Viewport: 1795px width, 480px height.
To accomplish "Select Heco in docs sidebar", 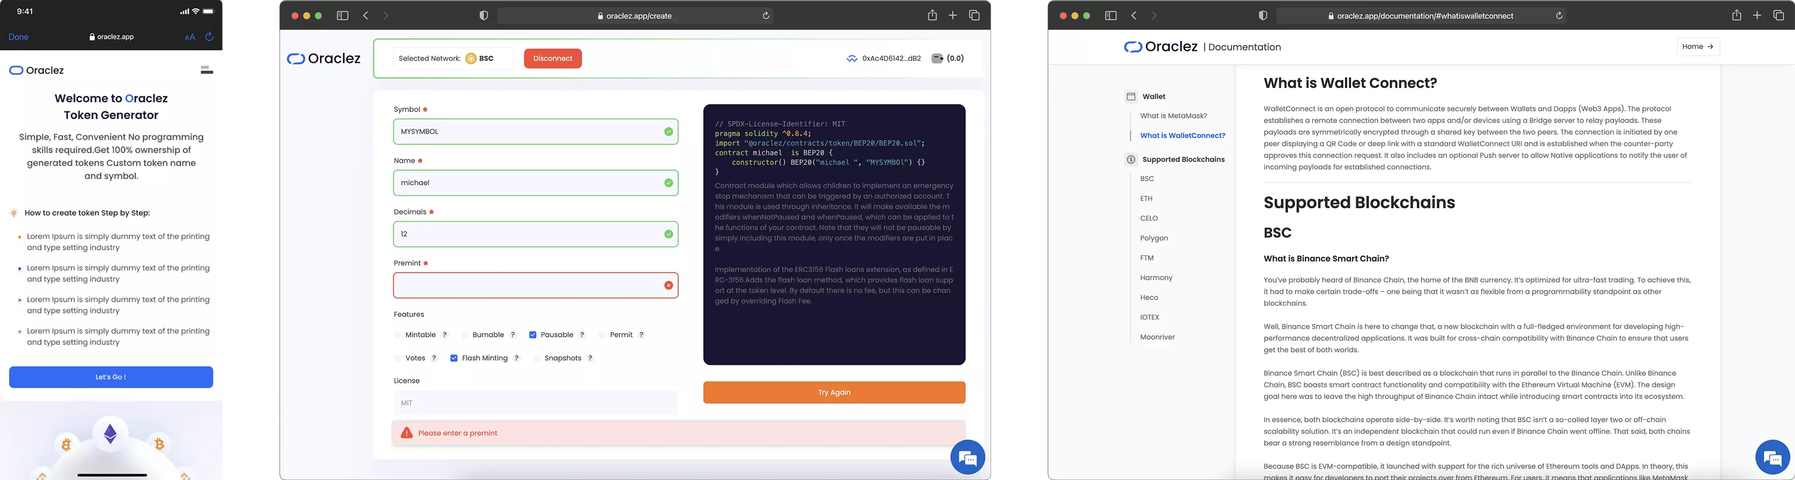I will click(x=1149, y=297).
